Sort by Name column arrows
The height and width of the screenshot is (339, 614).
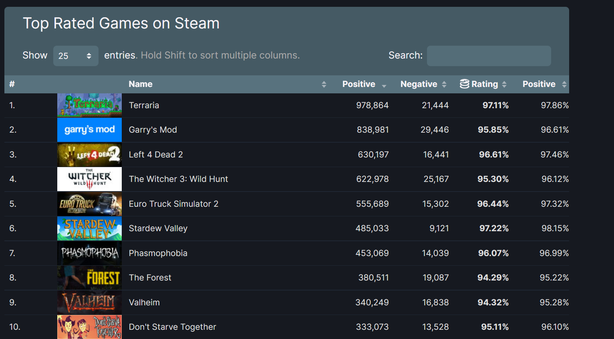point(324,84)
